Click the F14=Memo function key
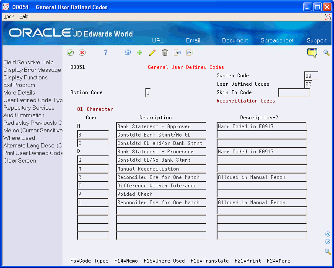This screenshot has width=334, height=268. click(126, 261)
